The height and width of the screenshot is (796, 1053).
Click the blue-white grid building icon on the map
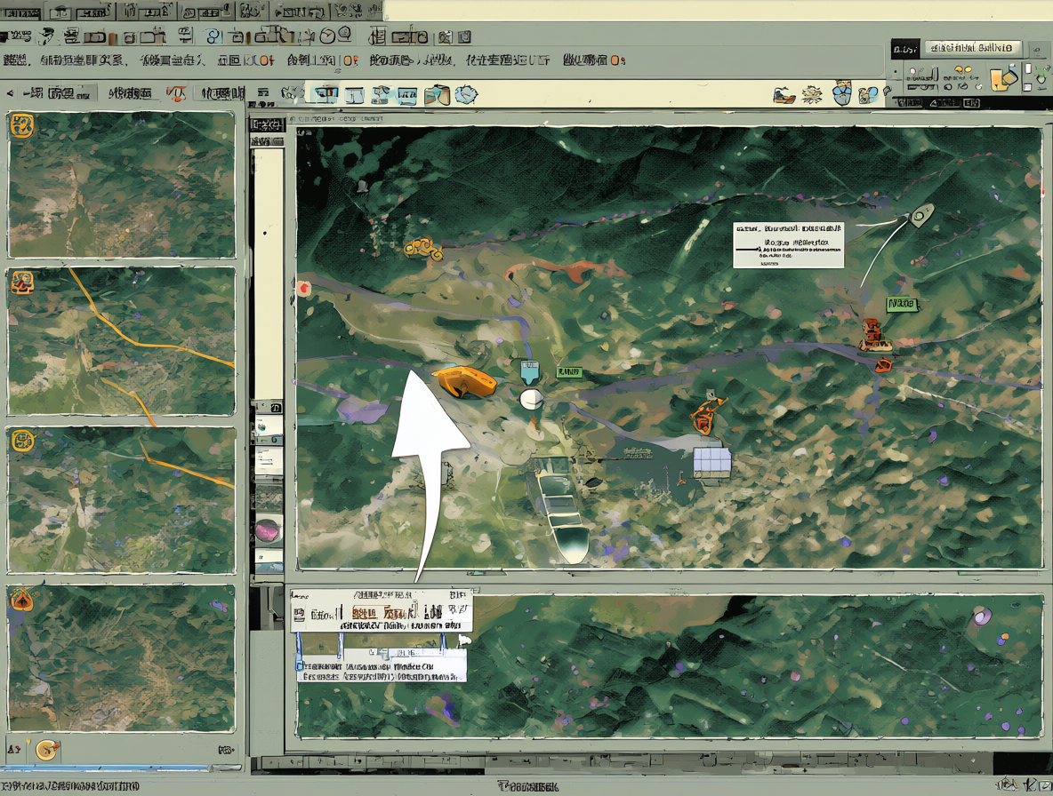click(x=711, y=463)
